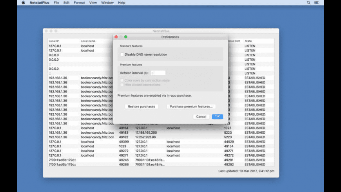Screen dimensions: 341x192
Task: Click local port 49272 cell
Action: [x=123, y=151]
